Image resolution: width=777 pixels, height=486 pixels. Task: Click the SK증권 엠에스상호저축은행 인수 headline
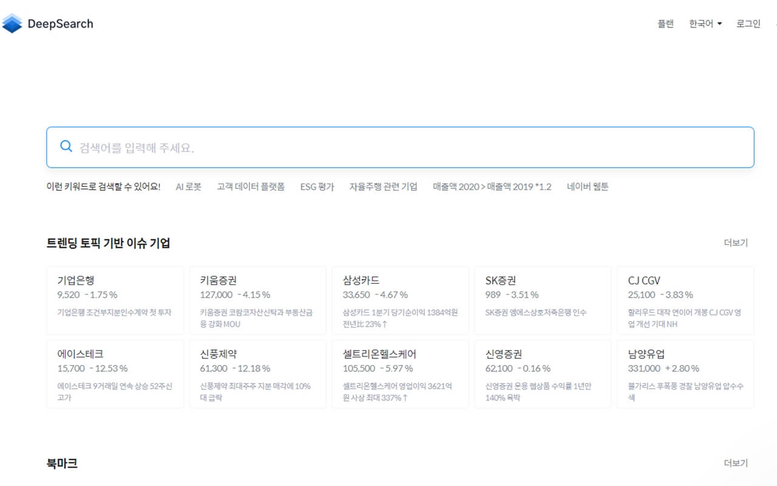[x=536, y=312]
